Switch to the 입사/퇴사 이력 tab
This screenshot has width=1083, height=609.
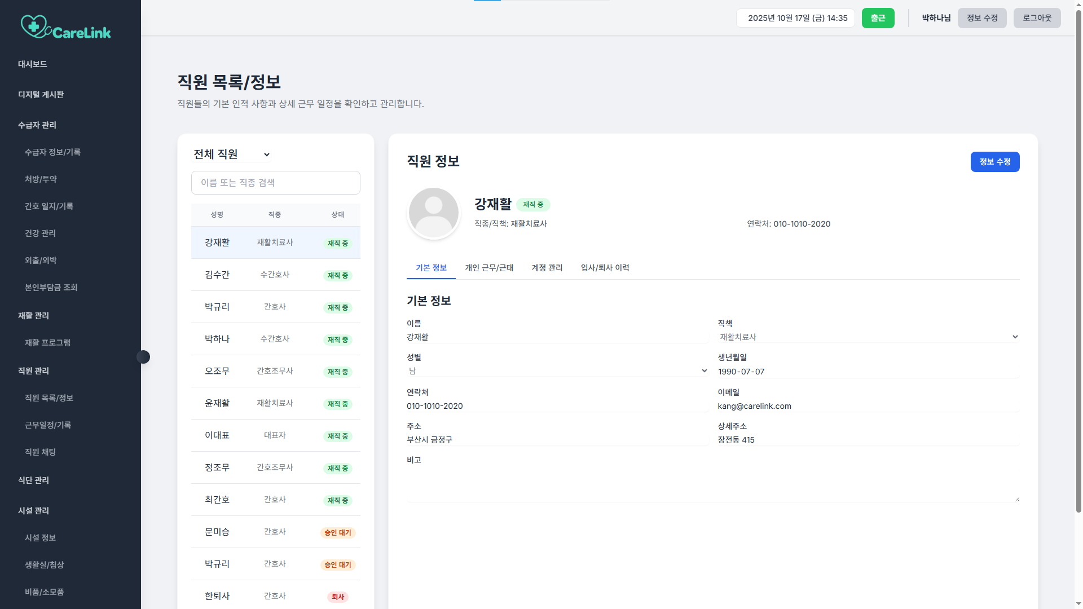coord(605,268)
